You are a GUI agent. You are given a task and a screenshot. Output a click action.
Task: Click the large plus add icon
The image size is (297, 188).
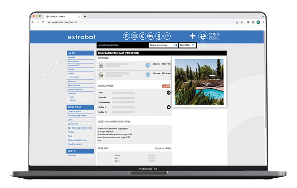pos(192,36)
